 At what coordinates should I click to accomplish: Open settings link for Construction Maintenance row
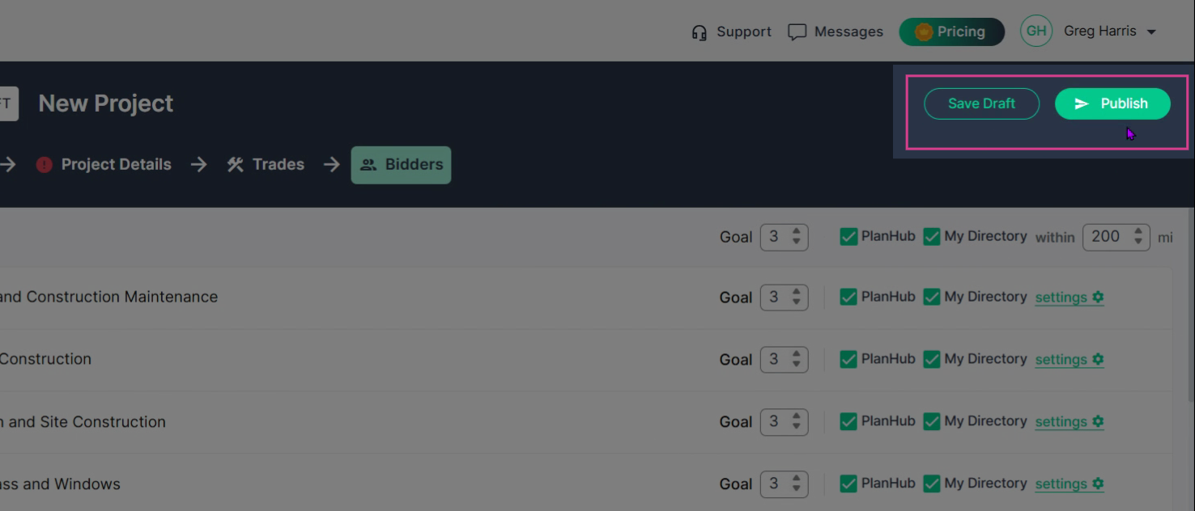pyautogui.click(x=1061, y=298)
